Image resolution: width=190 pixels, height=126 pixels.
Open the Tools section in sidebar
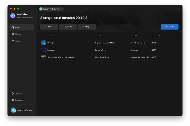coord(17,41)
